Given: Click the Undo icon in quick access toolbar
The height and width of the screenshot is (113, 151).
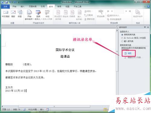Looking at the screenshot, I should click(x=10, y=2).
